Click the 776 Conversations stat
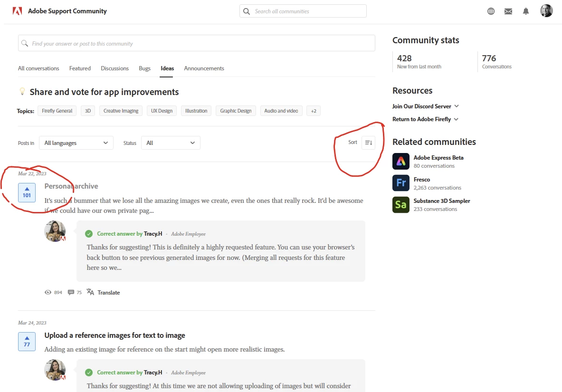Viewport: 562px width, 392px height. [497, 61]
